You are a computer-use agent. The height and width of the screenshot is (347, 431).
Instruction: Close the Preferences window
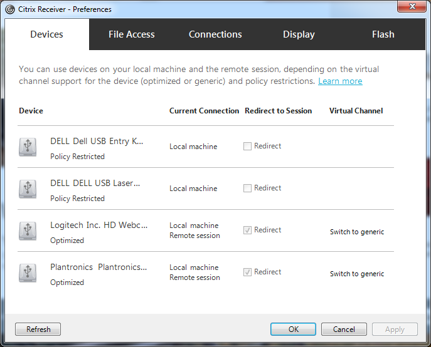coord(412,8)
